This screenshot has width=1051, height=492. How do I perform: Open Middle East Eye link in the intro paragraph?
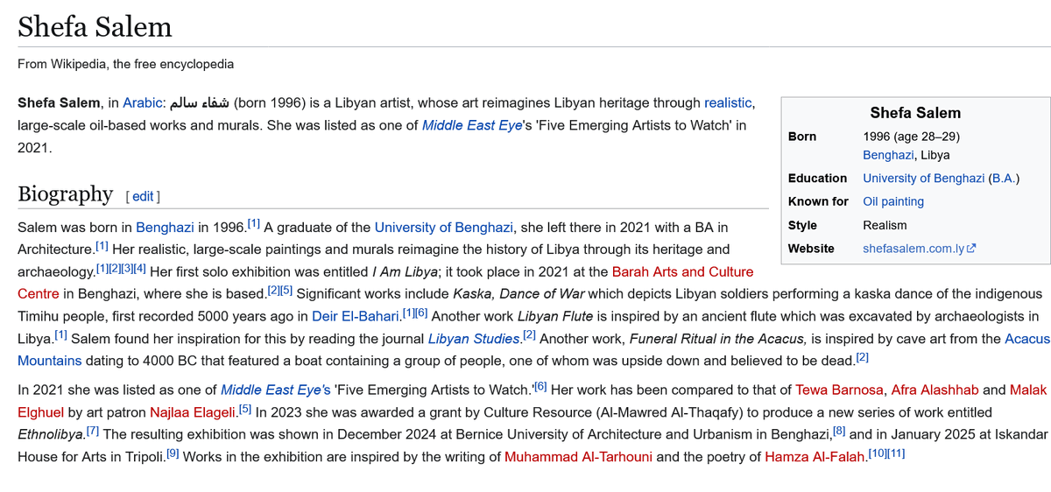(472, 125)
